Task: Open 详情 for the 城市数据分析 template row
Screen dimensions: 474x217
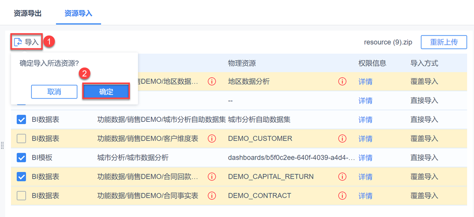Action: click(x=365, y=157)
